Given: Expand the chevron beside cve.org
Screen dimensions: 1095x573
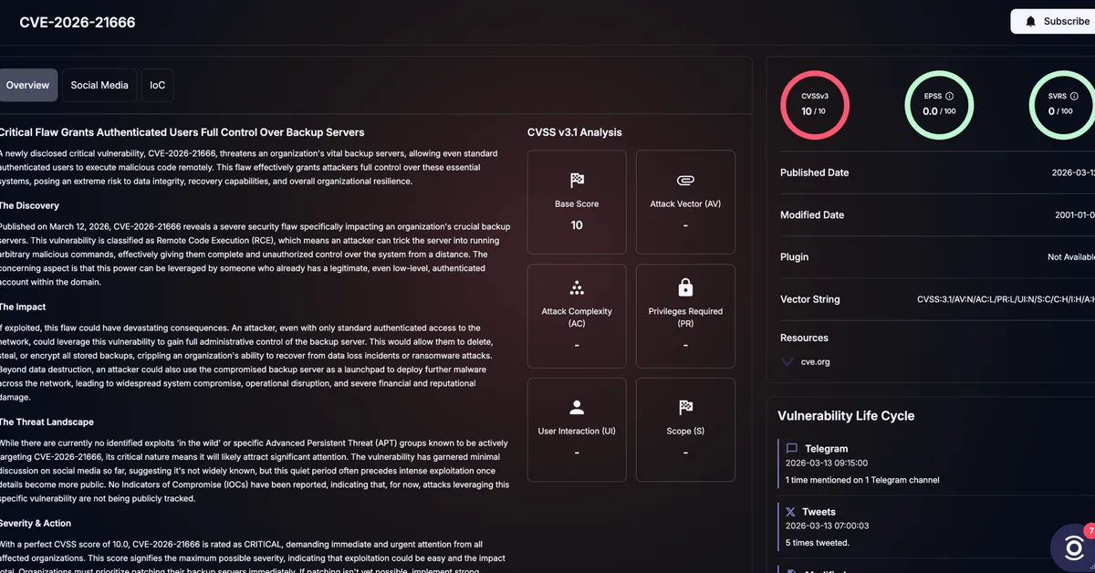Looking at the screenshot, I should point(787,362).
